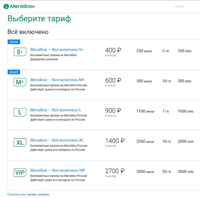Click 500 минут value
200x198 pixels.
[144, 81]
